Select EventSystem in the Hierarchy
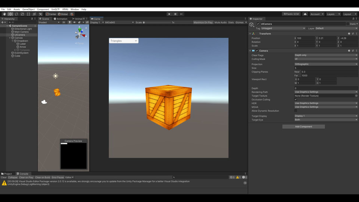 (21, 53)
